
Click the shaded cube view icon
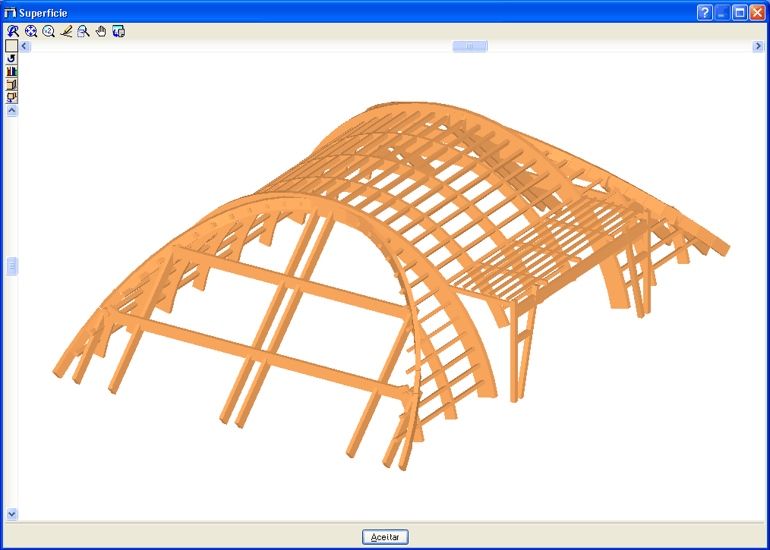[12, 84]
